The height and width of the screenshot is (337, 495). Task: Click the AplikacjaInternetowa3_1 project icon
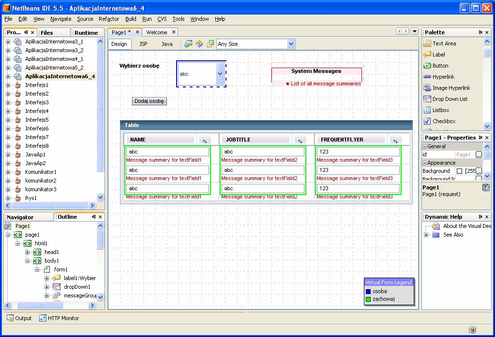(18, 42)
